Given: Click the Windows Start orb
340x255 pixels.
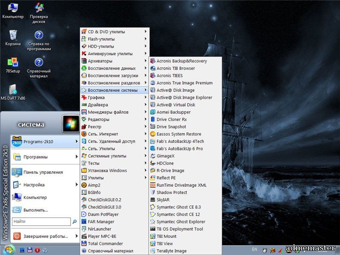Looking at the screenshot, I should pyautogui.click(x=8, y=250).
